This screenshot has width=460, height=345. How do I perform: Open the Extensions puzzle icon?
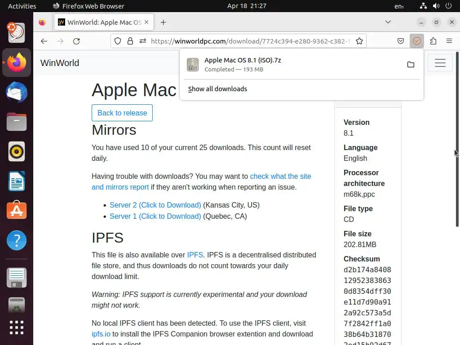[x=433, y=41]
